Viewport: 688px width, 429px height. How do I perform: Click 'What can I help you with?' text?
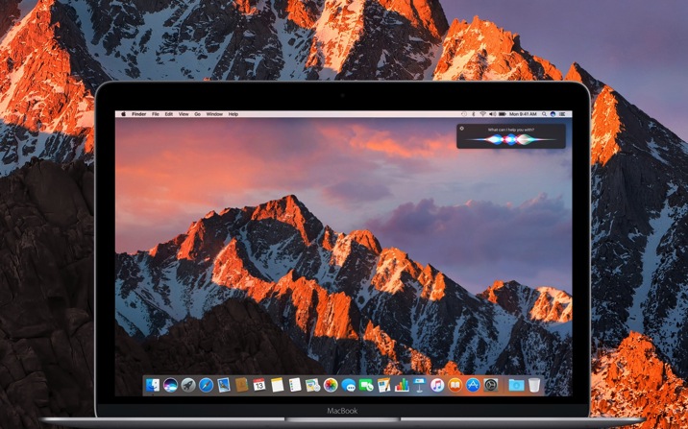click(511, 130)
